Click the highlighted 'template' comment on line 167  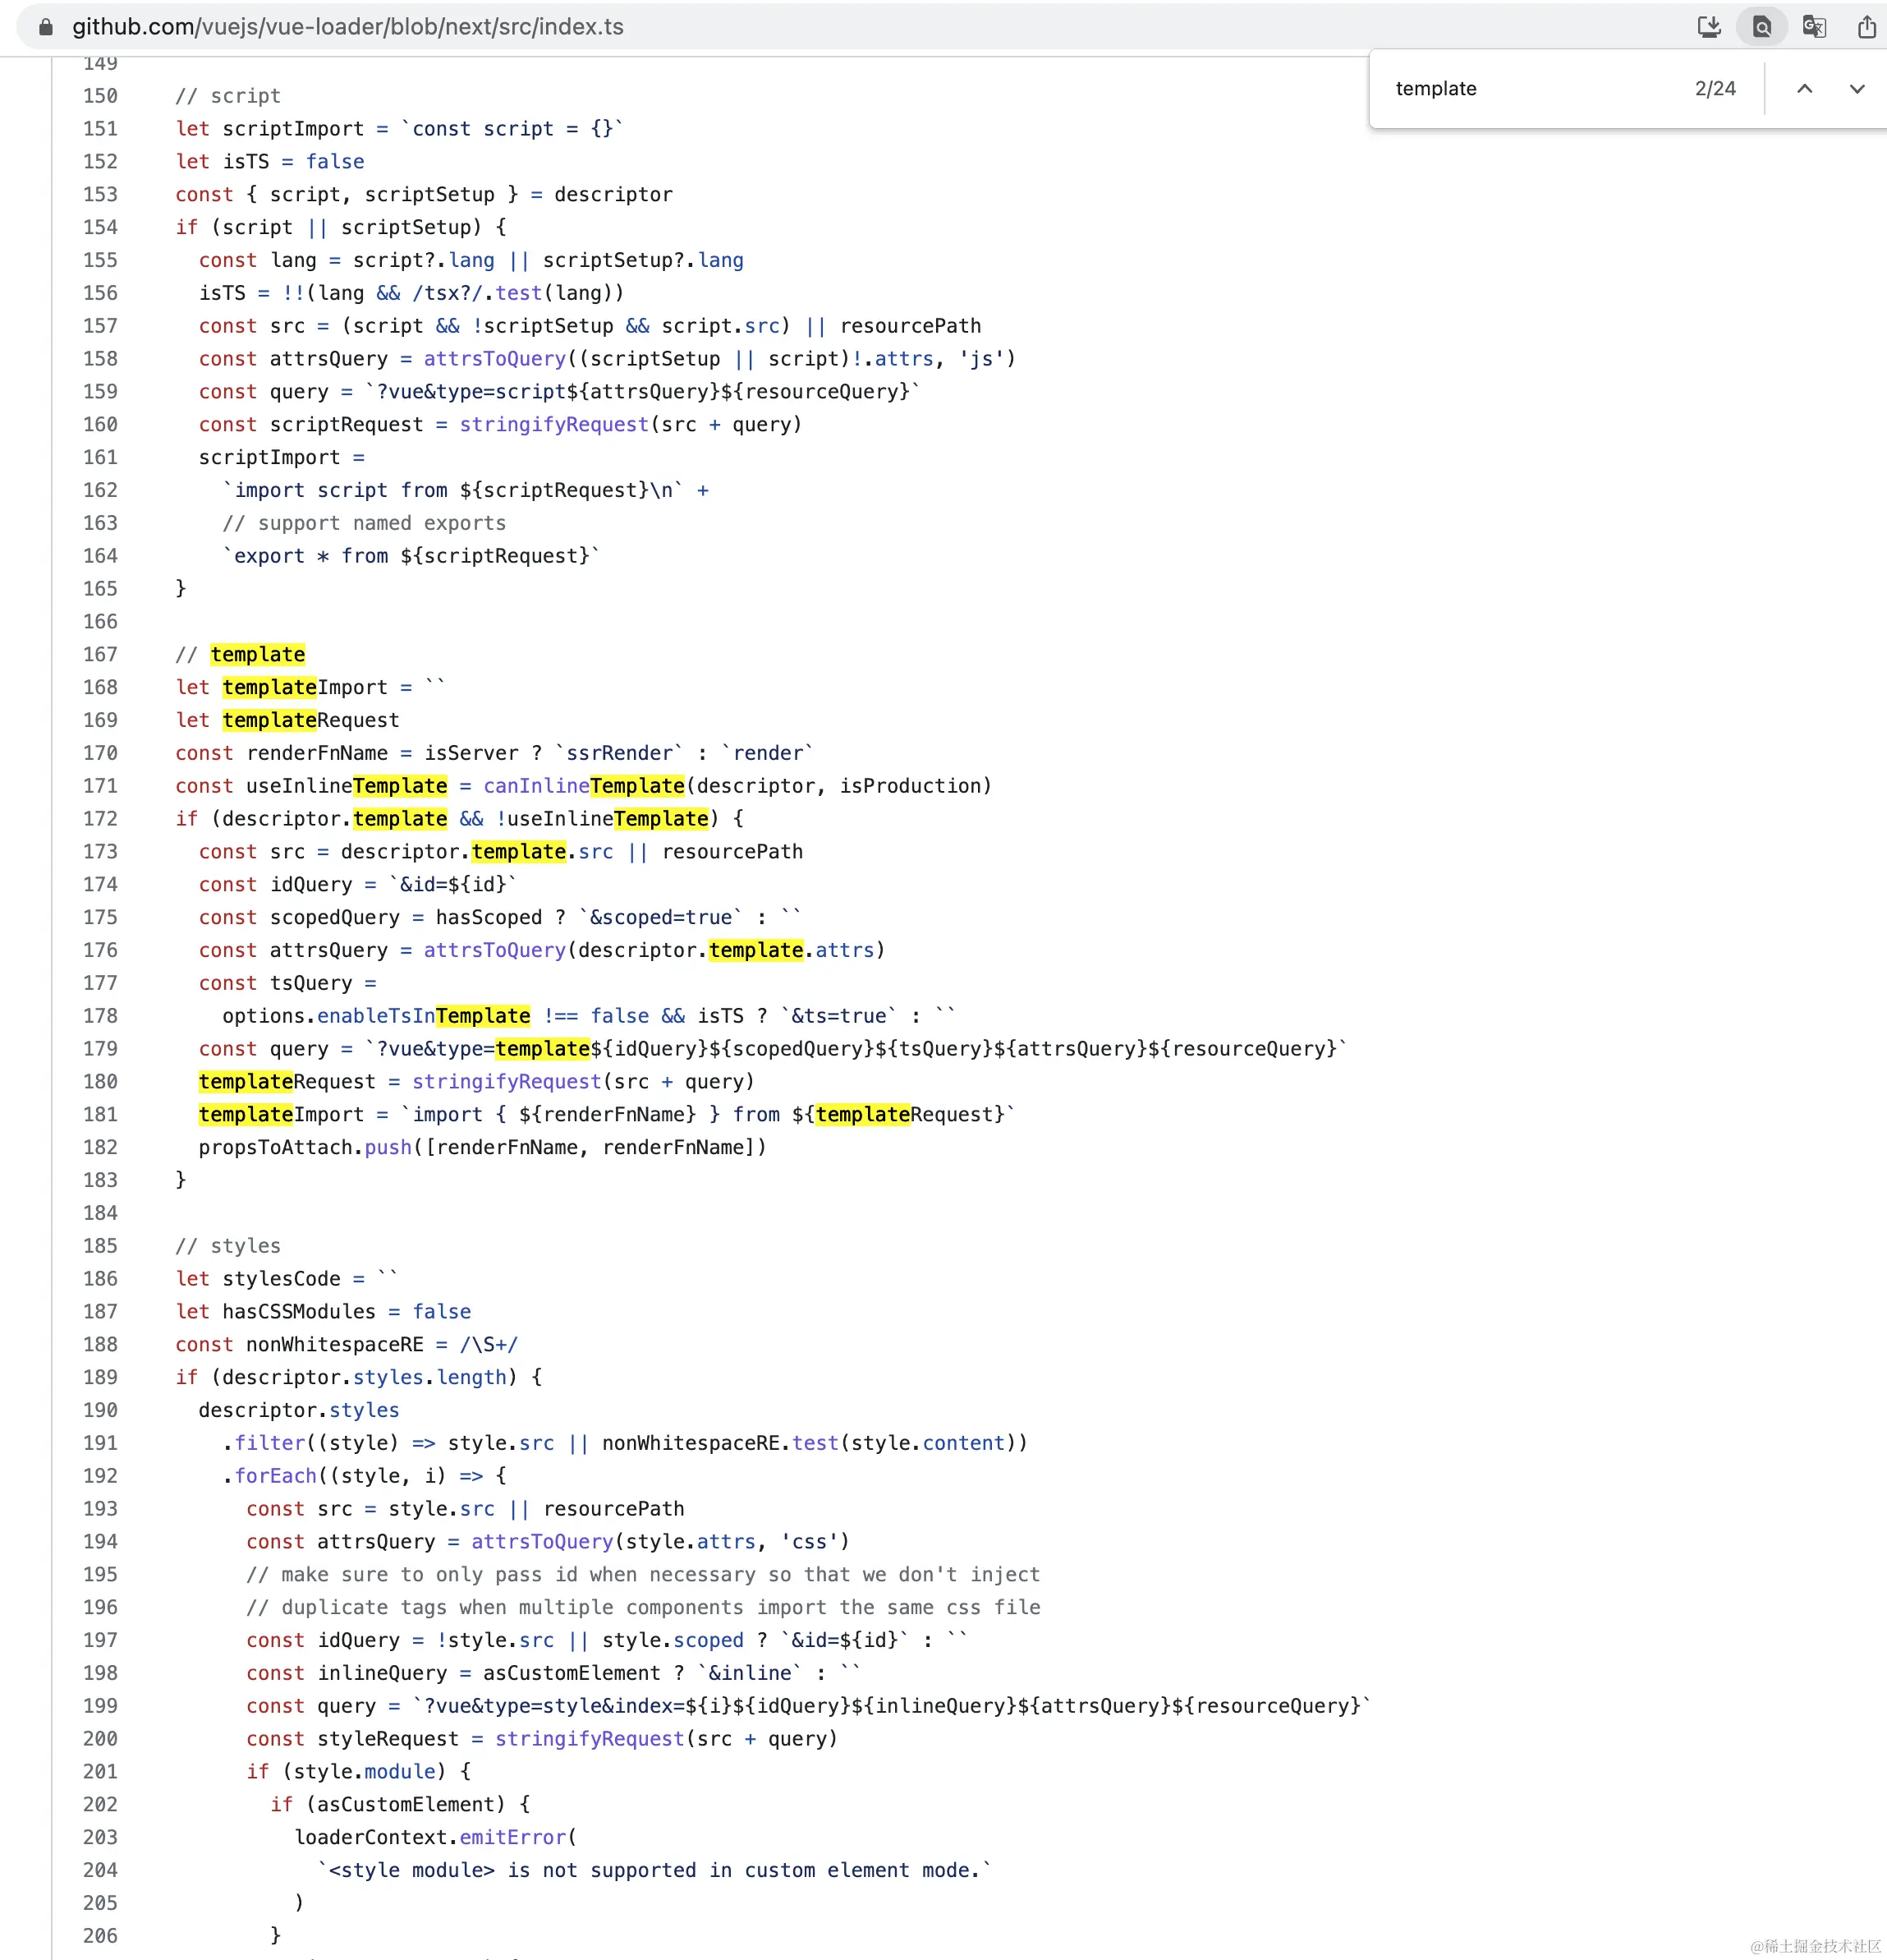pos(258,655)
